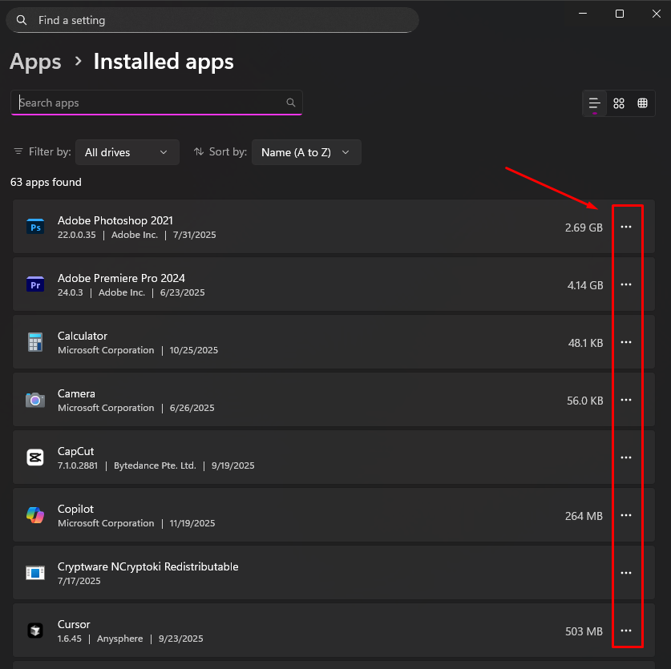
Task: Select the Adobe Photoshop 2021 app icon
Action: (35, 228)
